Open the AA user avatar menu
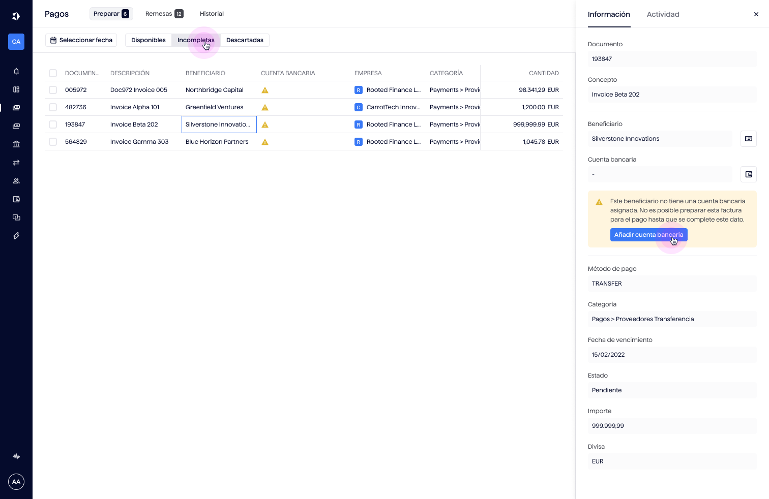This screenshot has height=499, width=769. 16,482
